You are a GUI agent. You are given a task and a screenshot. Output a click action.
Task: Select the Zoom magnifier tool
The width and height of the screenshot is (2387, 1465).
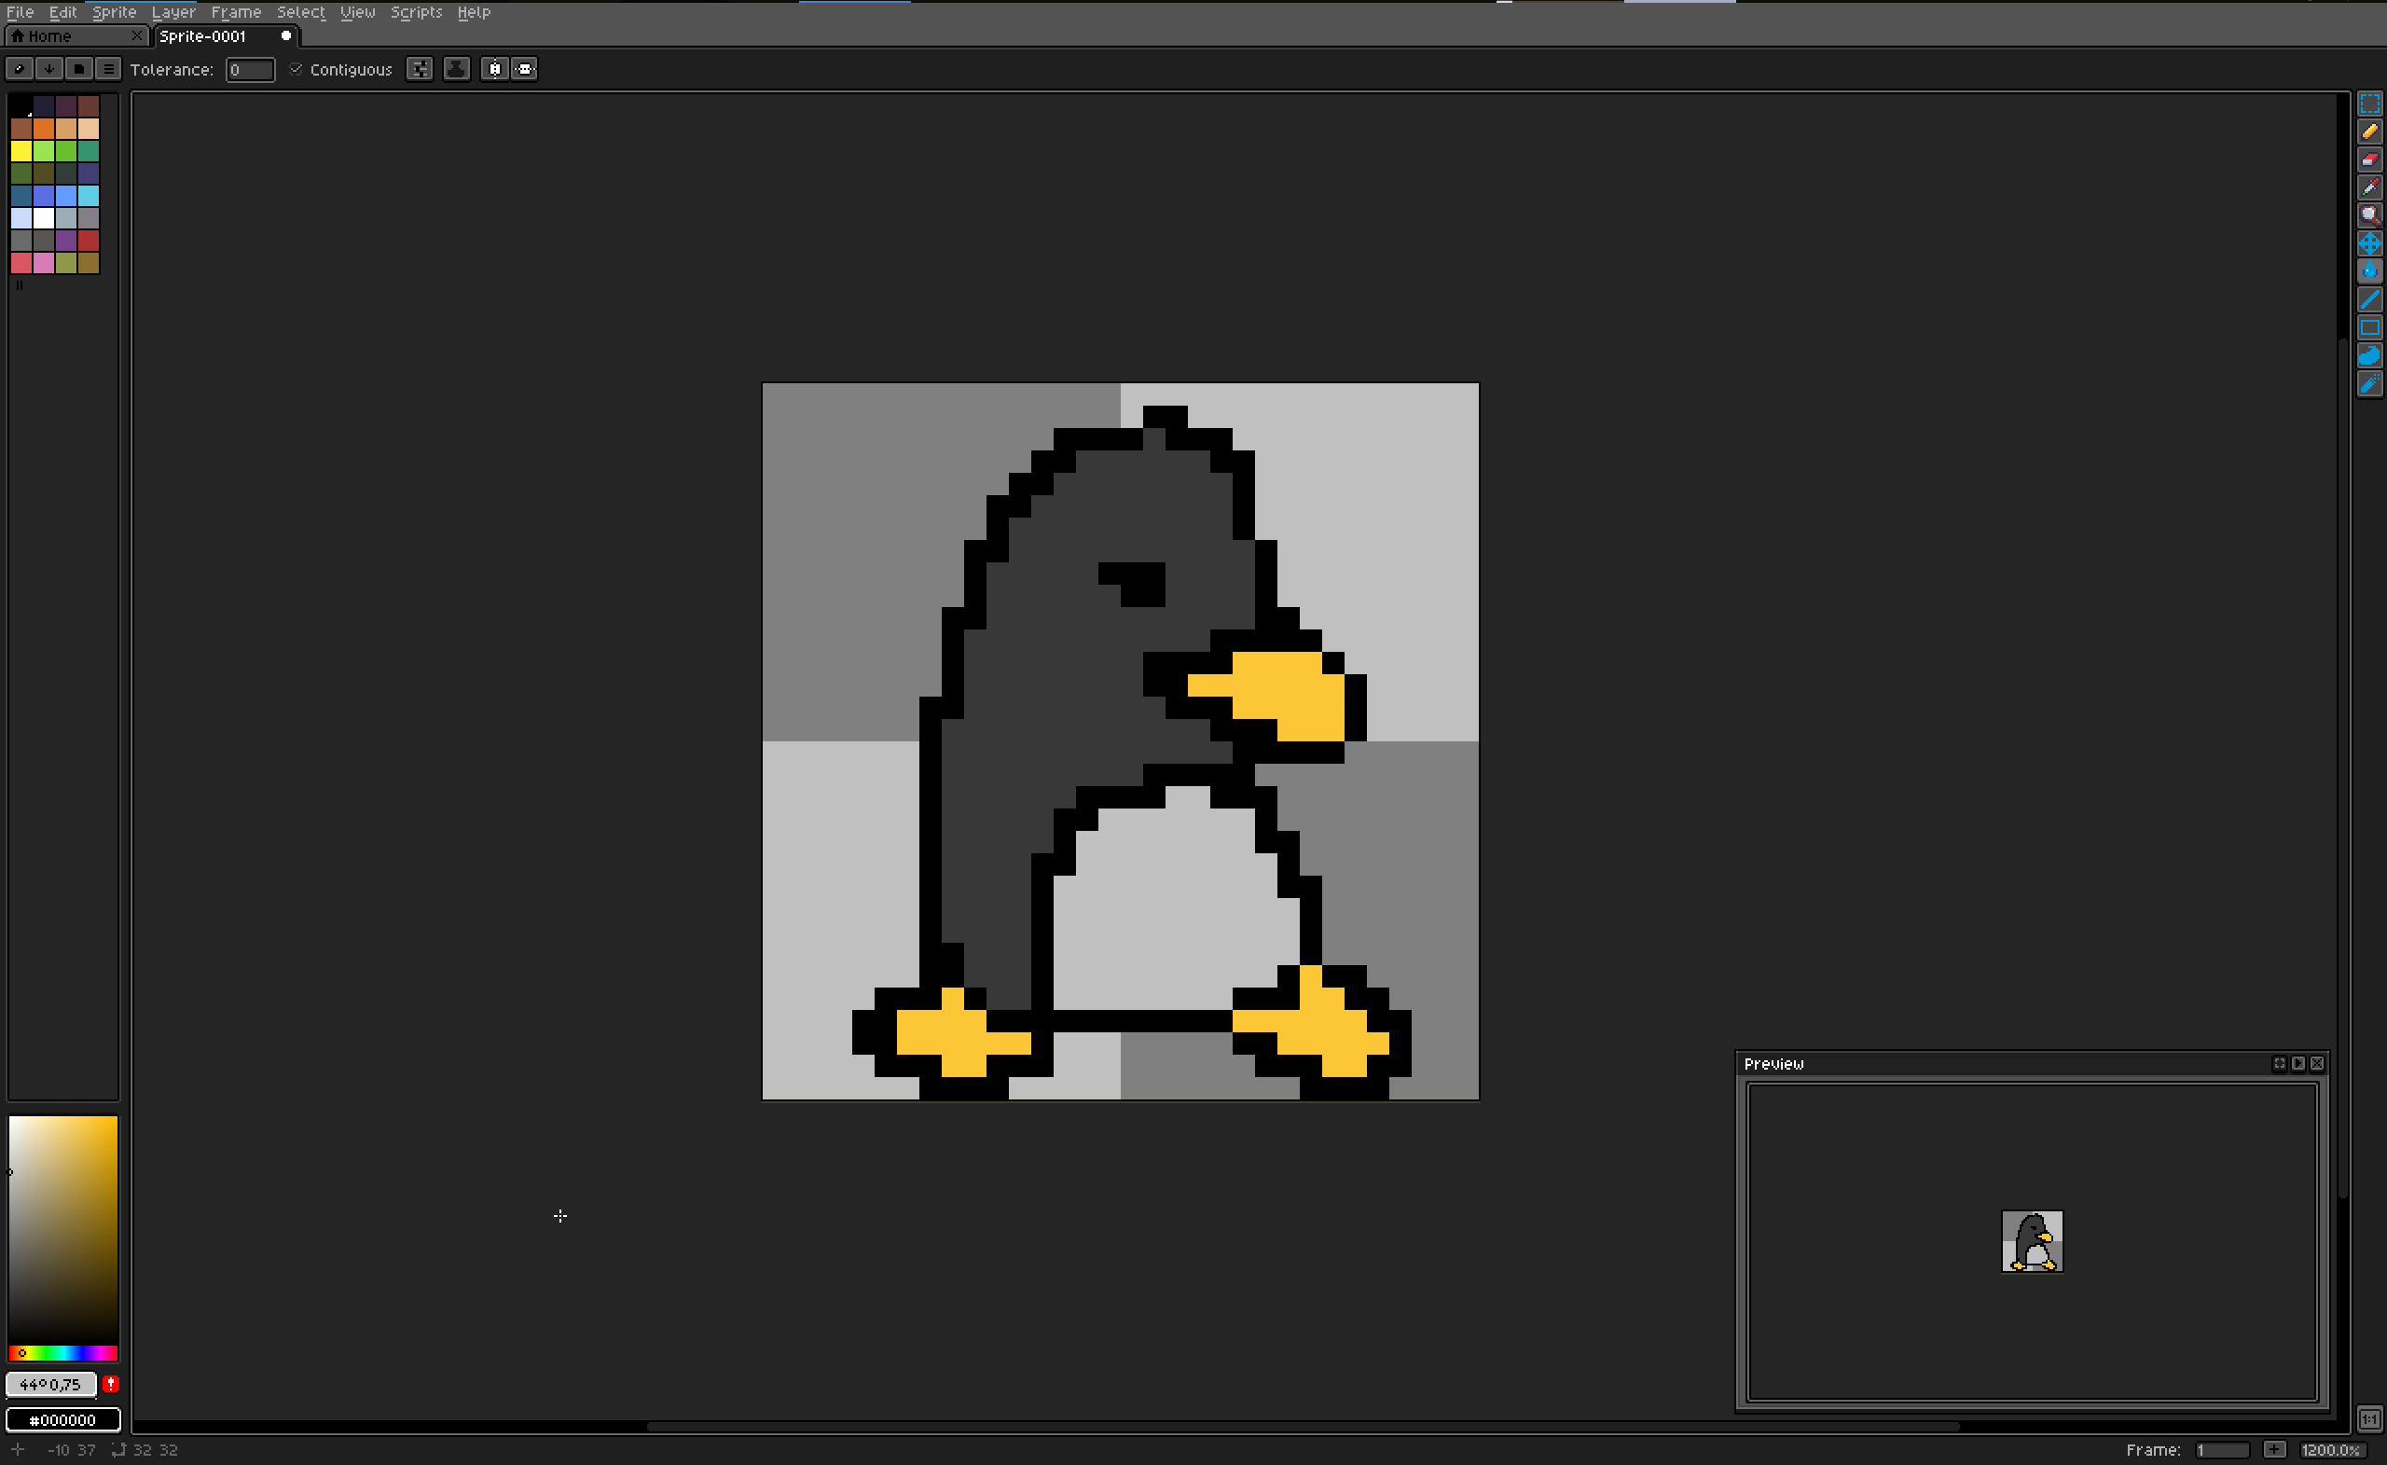pyautogui.click(x=2369, y=215)
